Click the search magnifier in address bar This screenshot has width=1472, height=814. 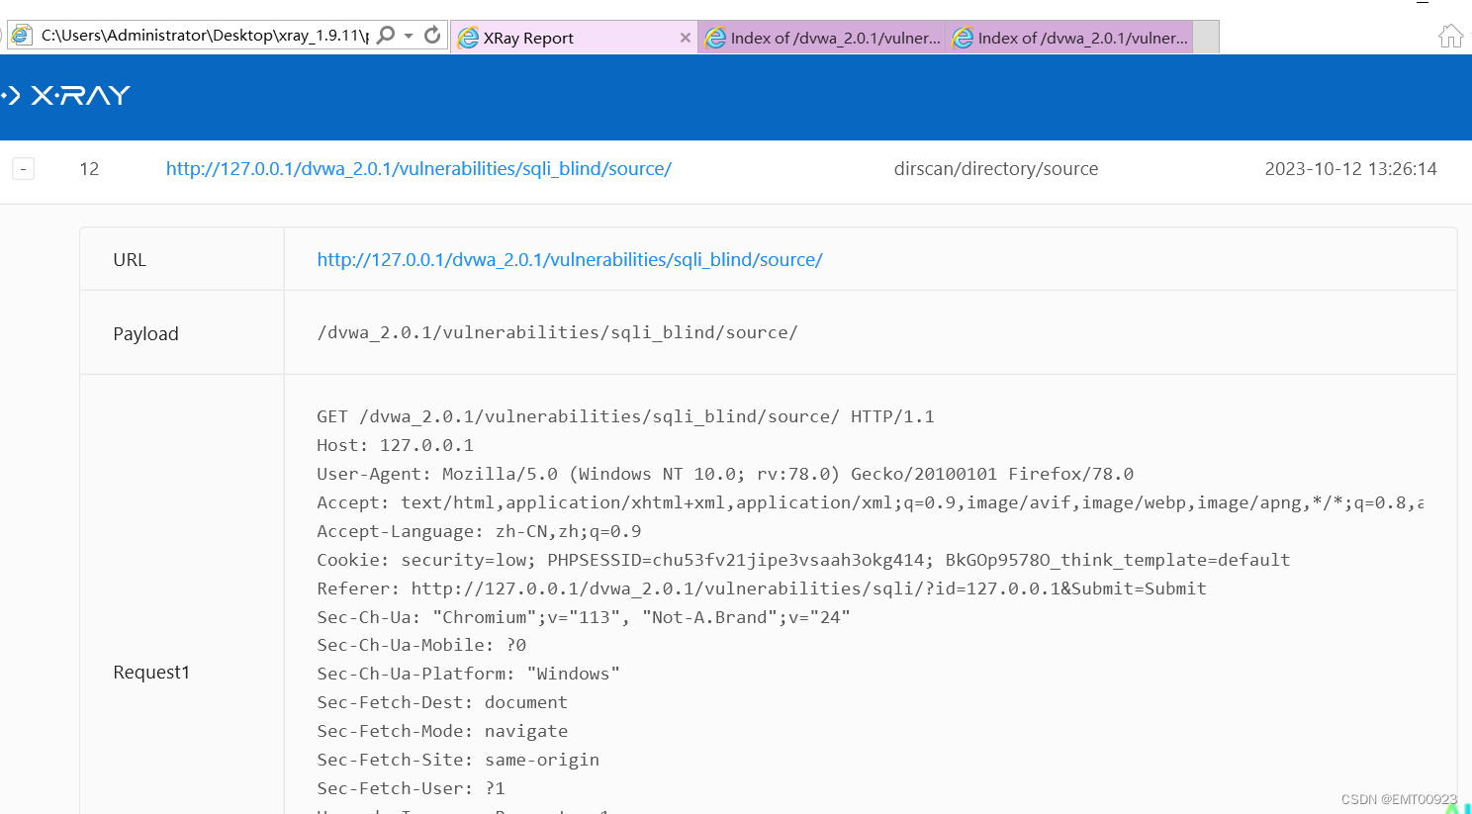click(x=386, y=36)
